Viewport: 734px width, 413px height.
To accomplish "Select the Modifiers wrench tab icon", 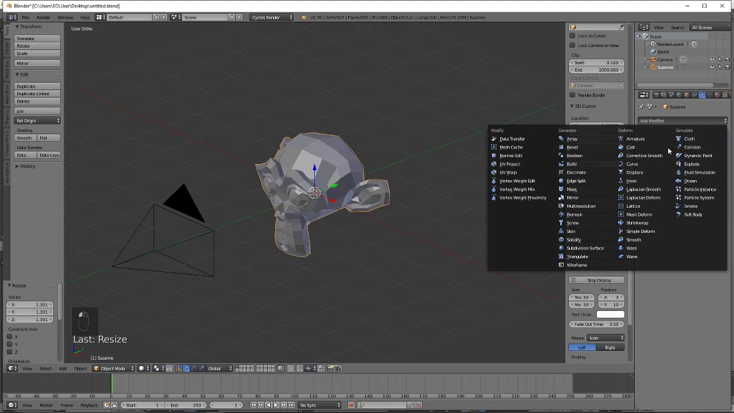I will tap(702, 95).
